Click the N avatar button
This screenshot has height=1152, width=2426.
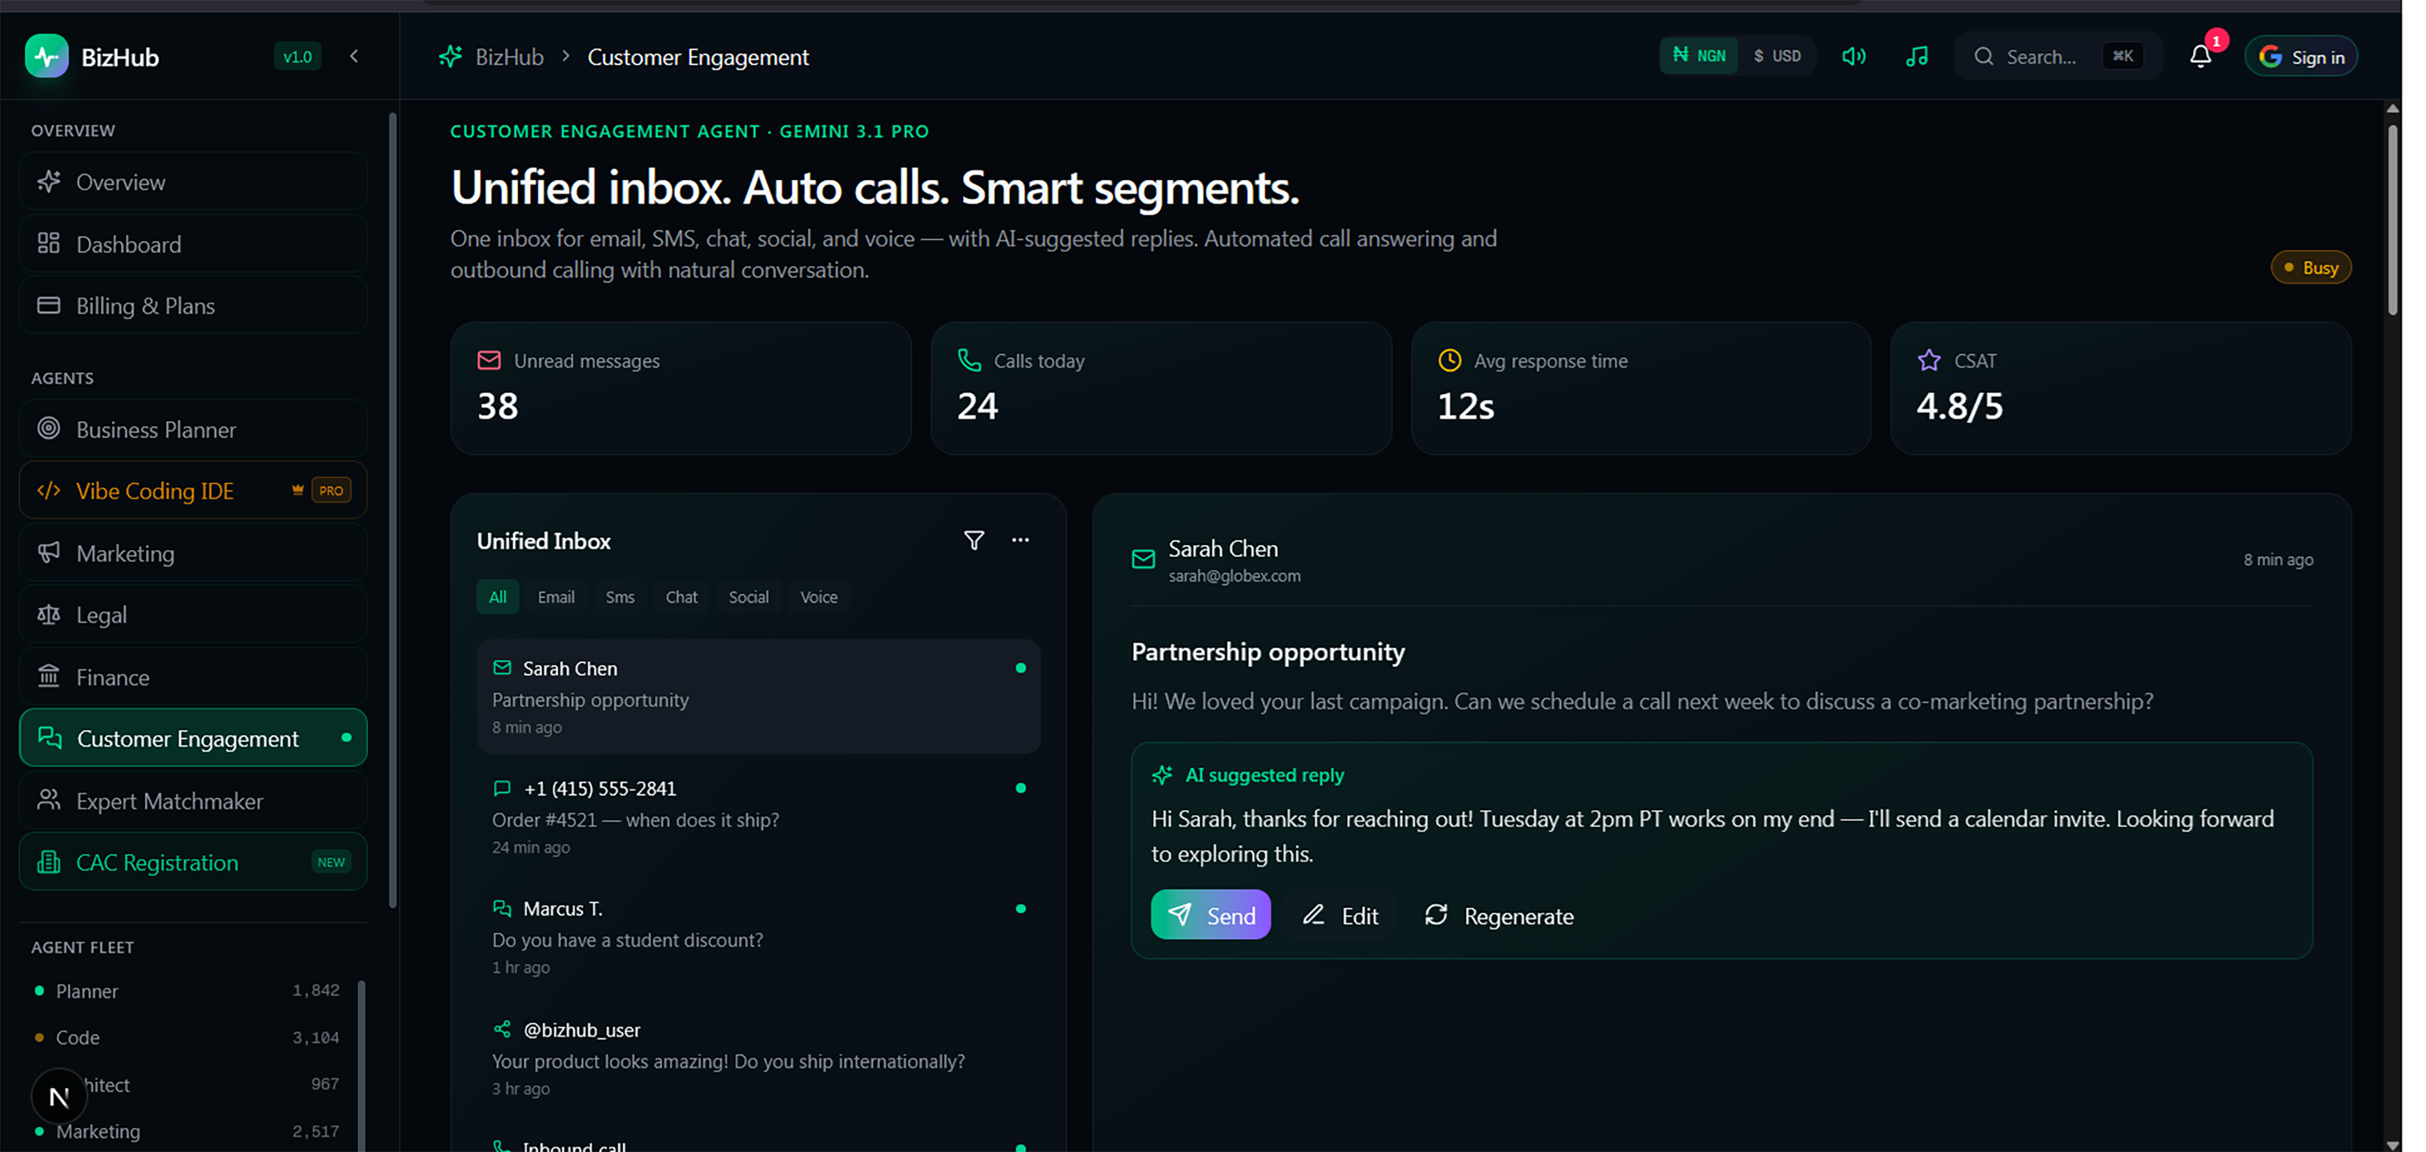pos(58,1097)
